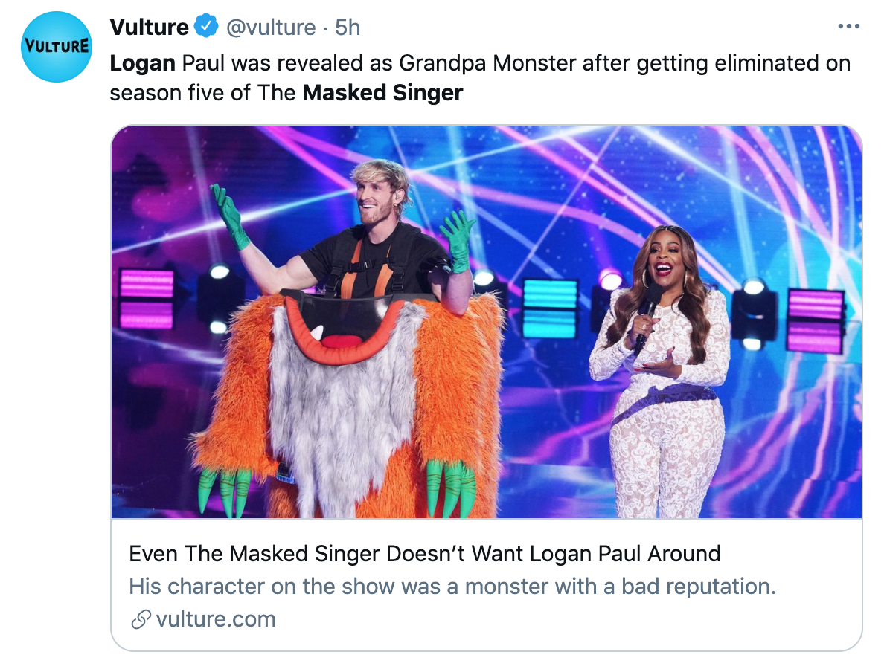Click the card description about a monster's reputation
Image resolution: width=887 pixels, height=672 pixels.
(452, 587)
